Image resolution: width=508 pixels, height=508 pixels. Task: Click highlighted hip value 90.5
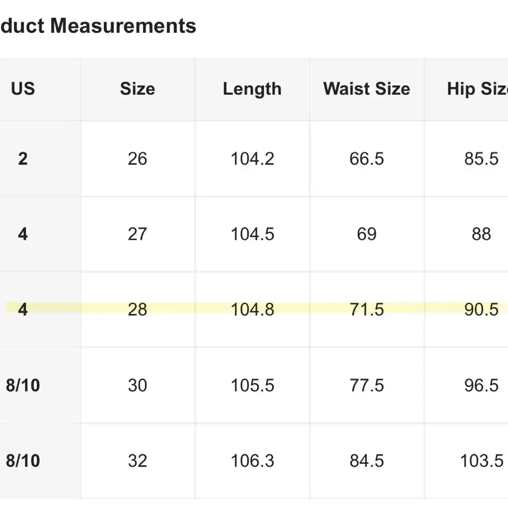[481, 309]
